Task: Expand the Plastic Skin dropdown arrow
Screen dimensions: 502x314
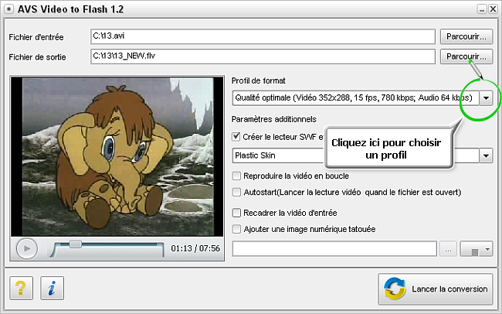Action: pyautogui.click(x=486, y=156)
